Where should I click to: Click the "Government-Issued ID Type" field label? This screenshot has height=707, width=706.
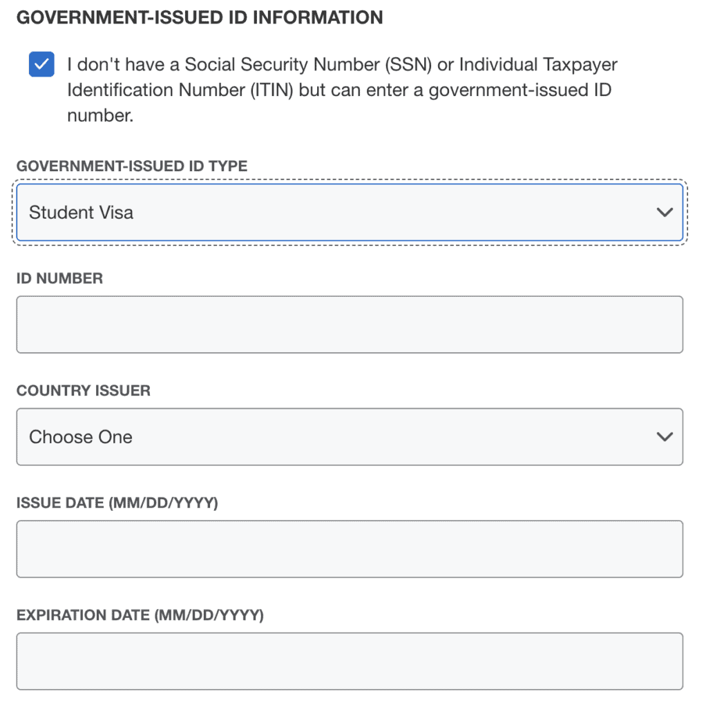tap(132, 166)
